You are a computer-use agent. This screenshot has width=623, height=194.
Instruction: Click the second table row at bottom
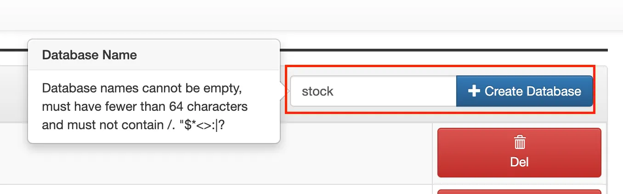point(216,190)
